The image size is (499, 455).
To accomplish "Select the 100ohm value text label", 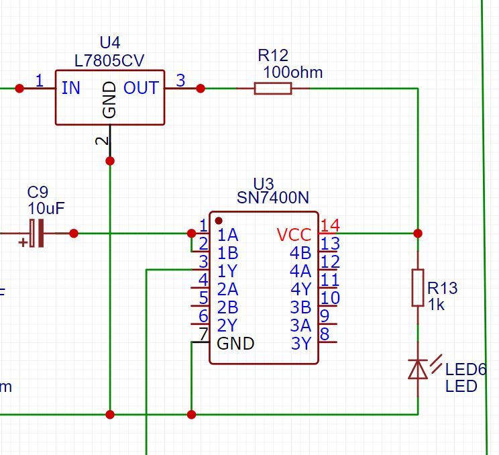I will pos(293,72).
